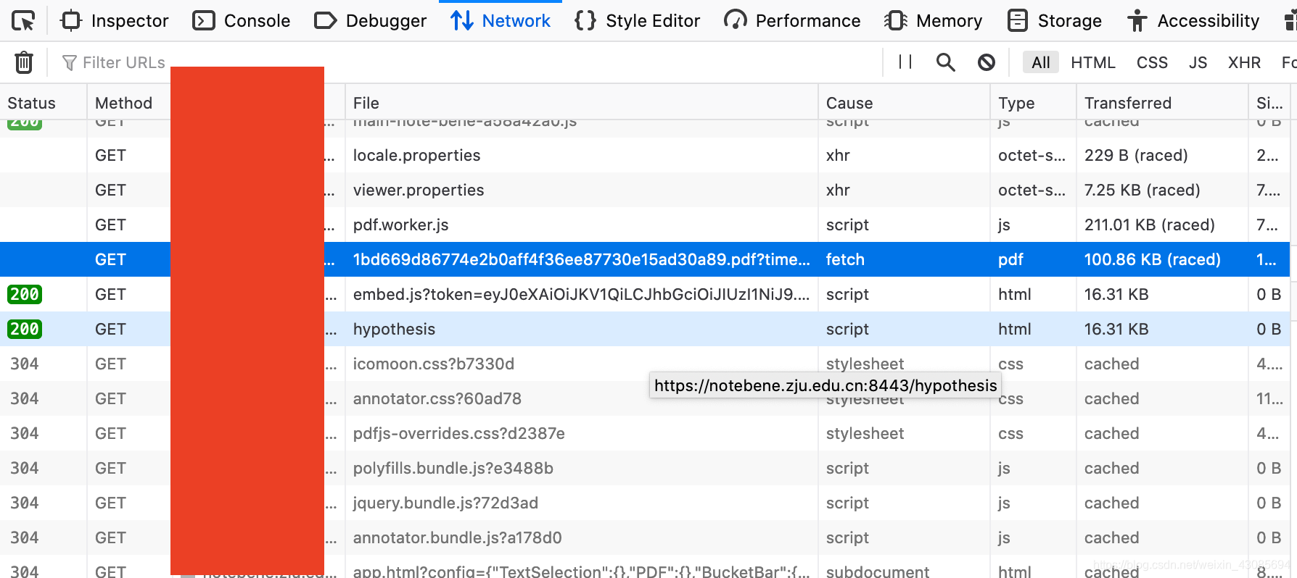
Task: Pause recording network log
Action: (905, 62)
